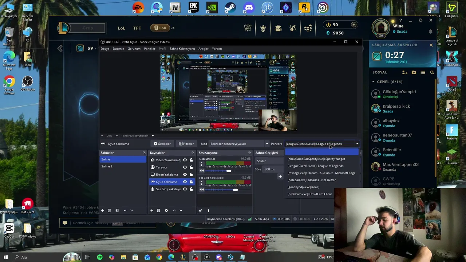Screen dimensions: 466x262
Task: Open preview scaling Pencereye Boyutlandır dropdown
Action: pos(138,136)
